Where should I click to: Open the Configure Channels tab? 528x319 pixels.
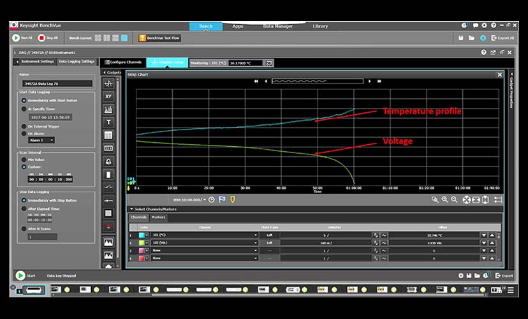(x=123, y=63)
